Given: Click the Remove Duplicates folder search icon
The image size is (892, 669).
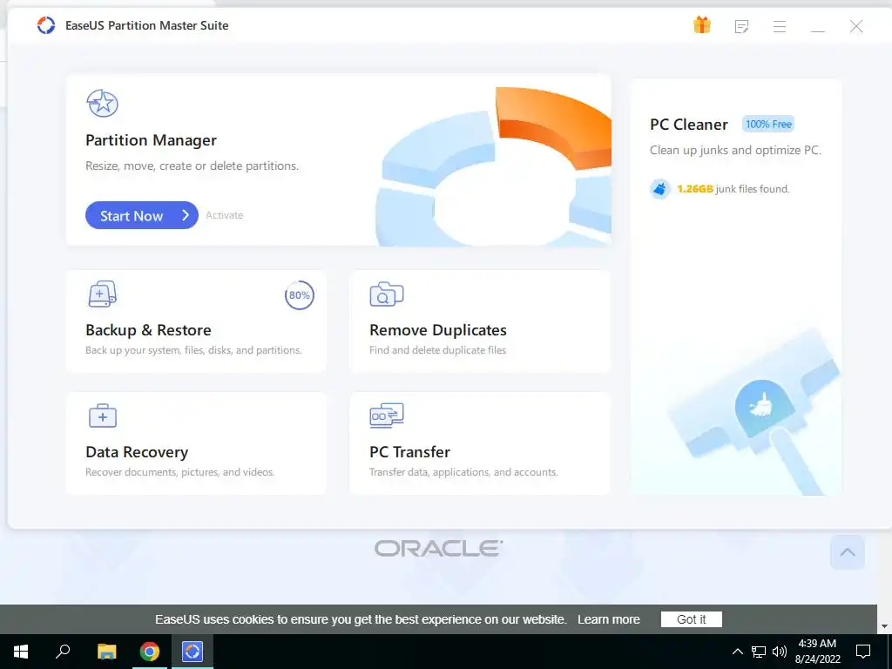Looking at the screenshot, I should 386,294.
